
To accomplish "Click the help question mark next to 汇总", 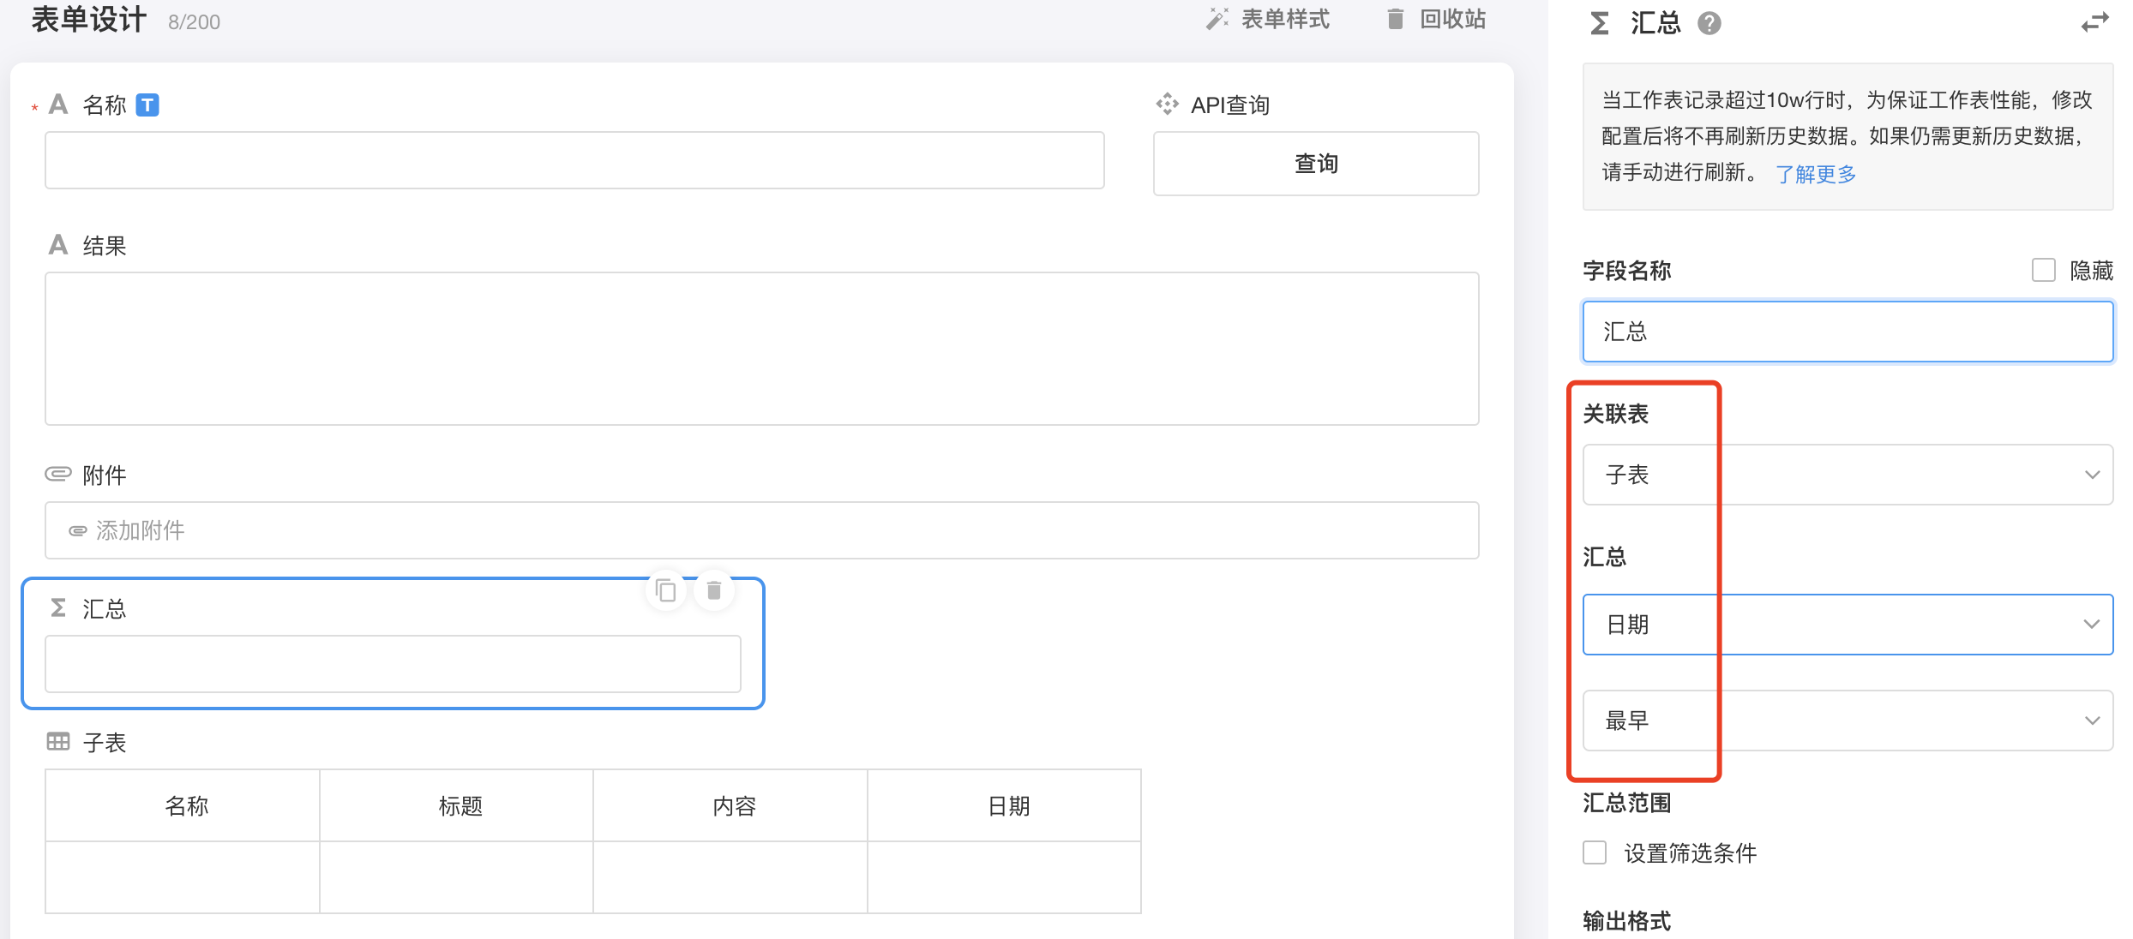I will coord(1709,23).
